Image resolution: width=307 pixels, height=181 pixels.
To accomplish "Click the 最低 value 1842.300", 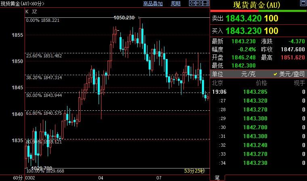I will click(x=244, y=65).
